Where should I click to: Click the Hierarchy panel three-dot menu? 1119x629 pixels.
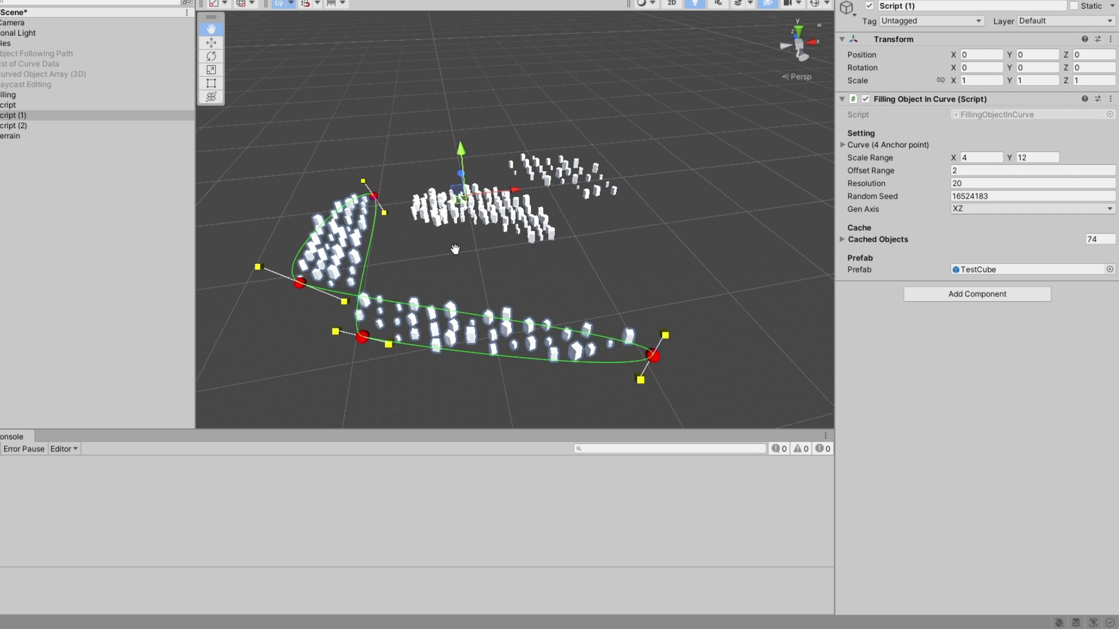click(x=186, y=12)
